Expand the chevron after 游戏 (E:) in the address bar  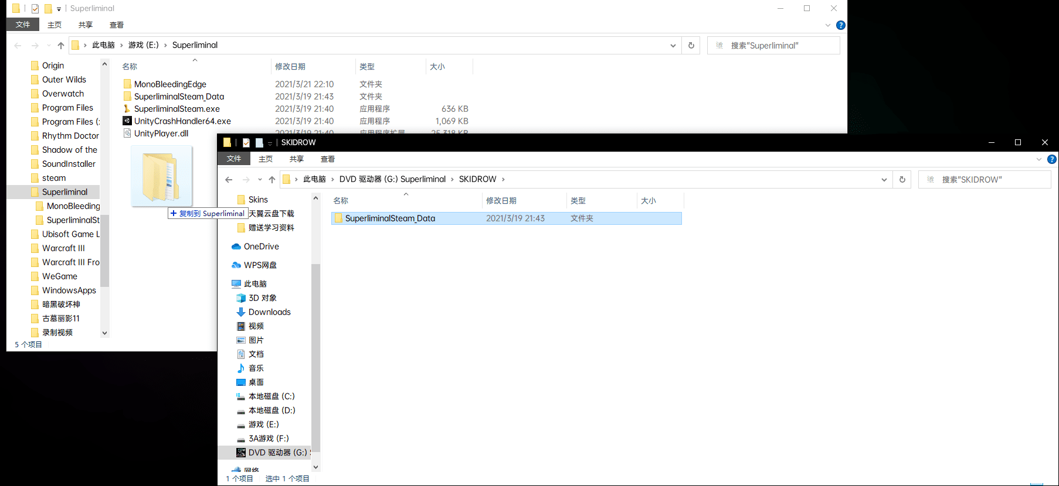click(166, 45)
